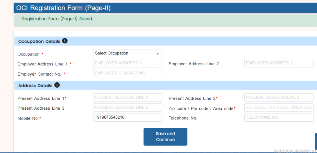Focus the Present Address Line 2 input

279,98
